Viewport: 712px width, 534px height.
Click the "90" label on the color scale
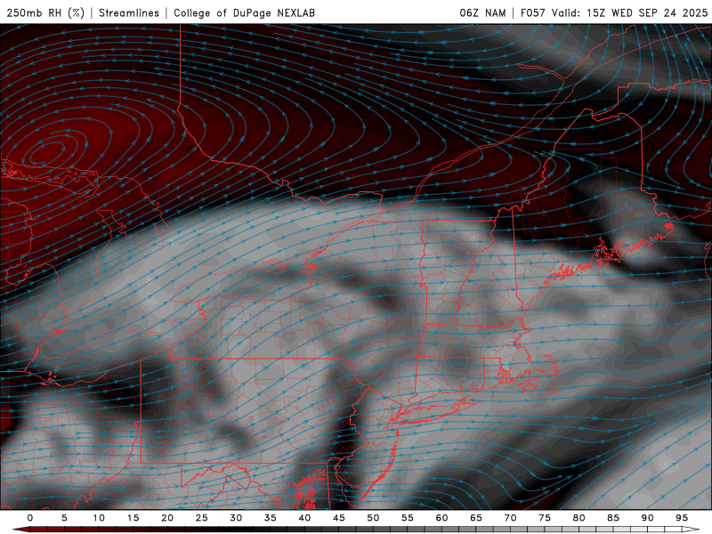coord(647,518)
